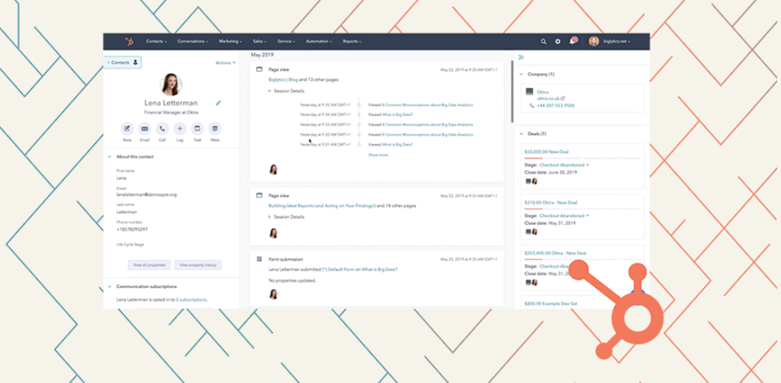The image size is (781, 383).
Task: Click View property history button
Action: click(x=198, y=265)
